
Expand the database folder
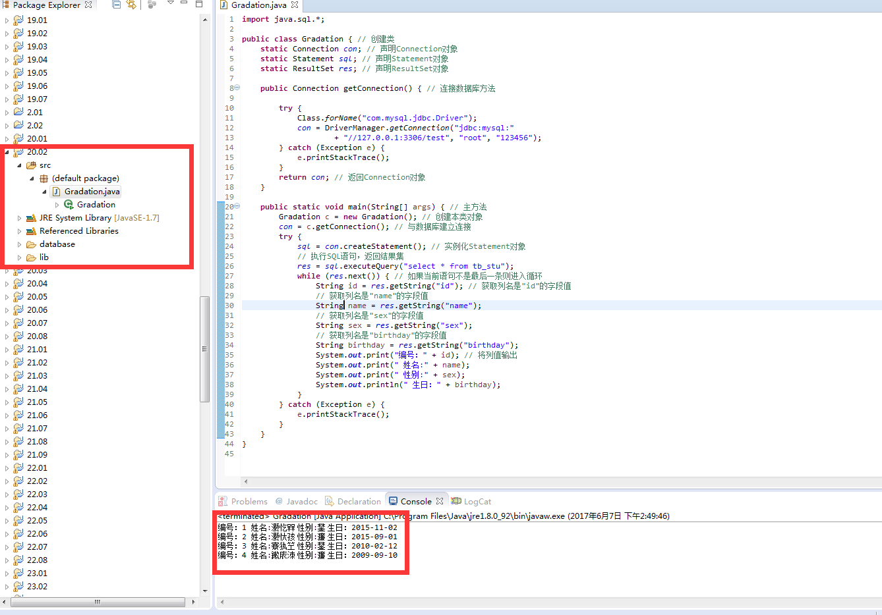(19, 244)
